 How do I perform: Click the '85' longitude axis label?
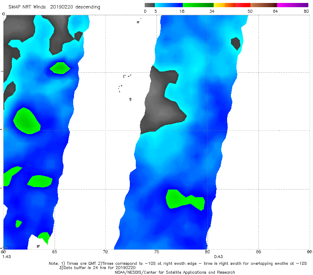(258, 252)
